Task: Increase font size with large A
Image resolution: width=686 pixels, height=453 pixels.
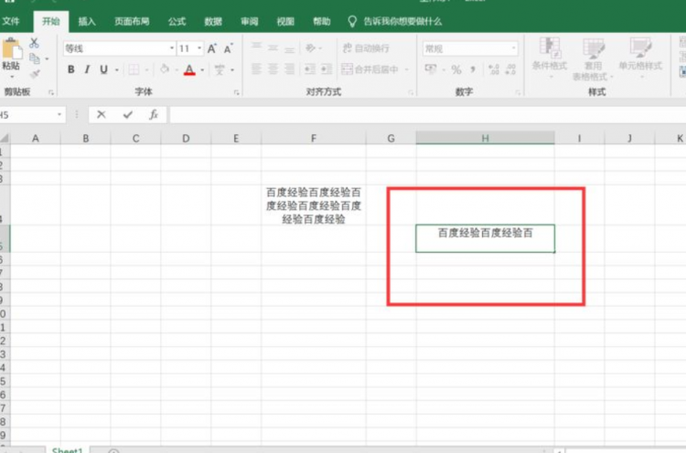Action: [212, 48]
